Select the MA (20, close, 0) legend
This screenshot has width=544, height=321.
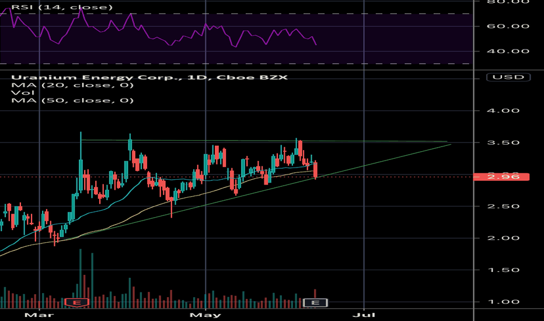click(x=72, y=85)
